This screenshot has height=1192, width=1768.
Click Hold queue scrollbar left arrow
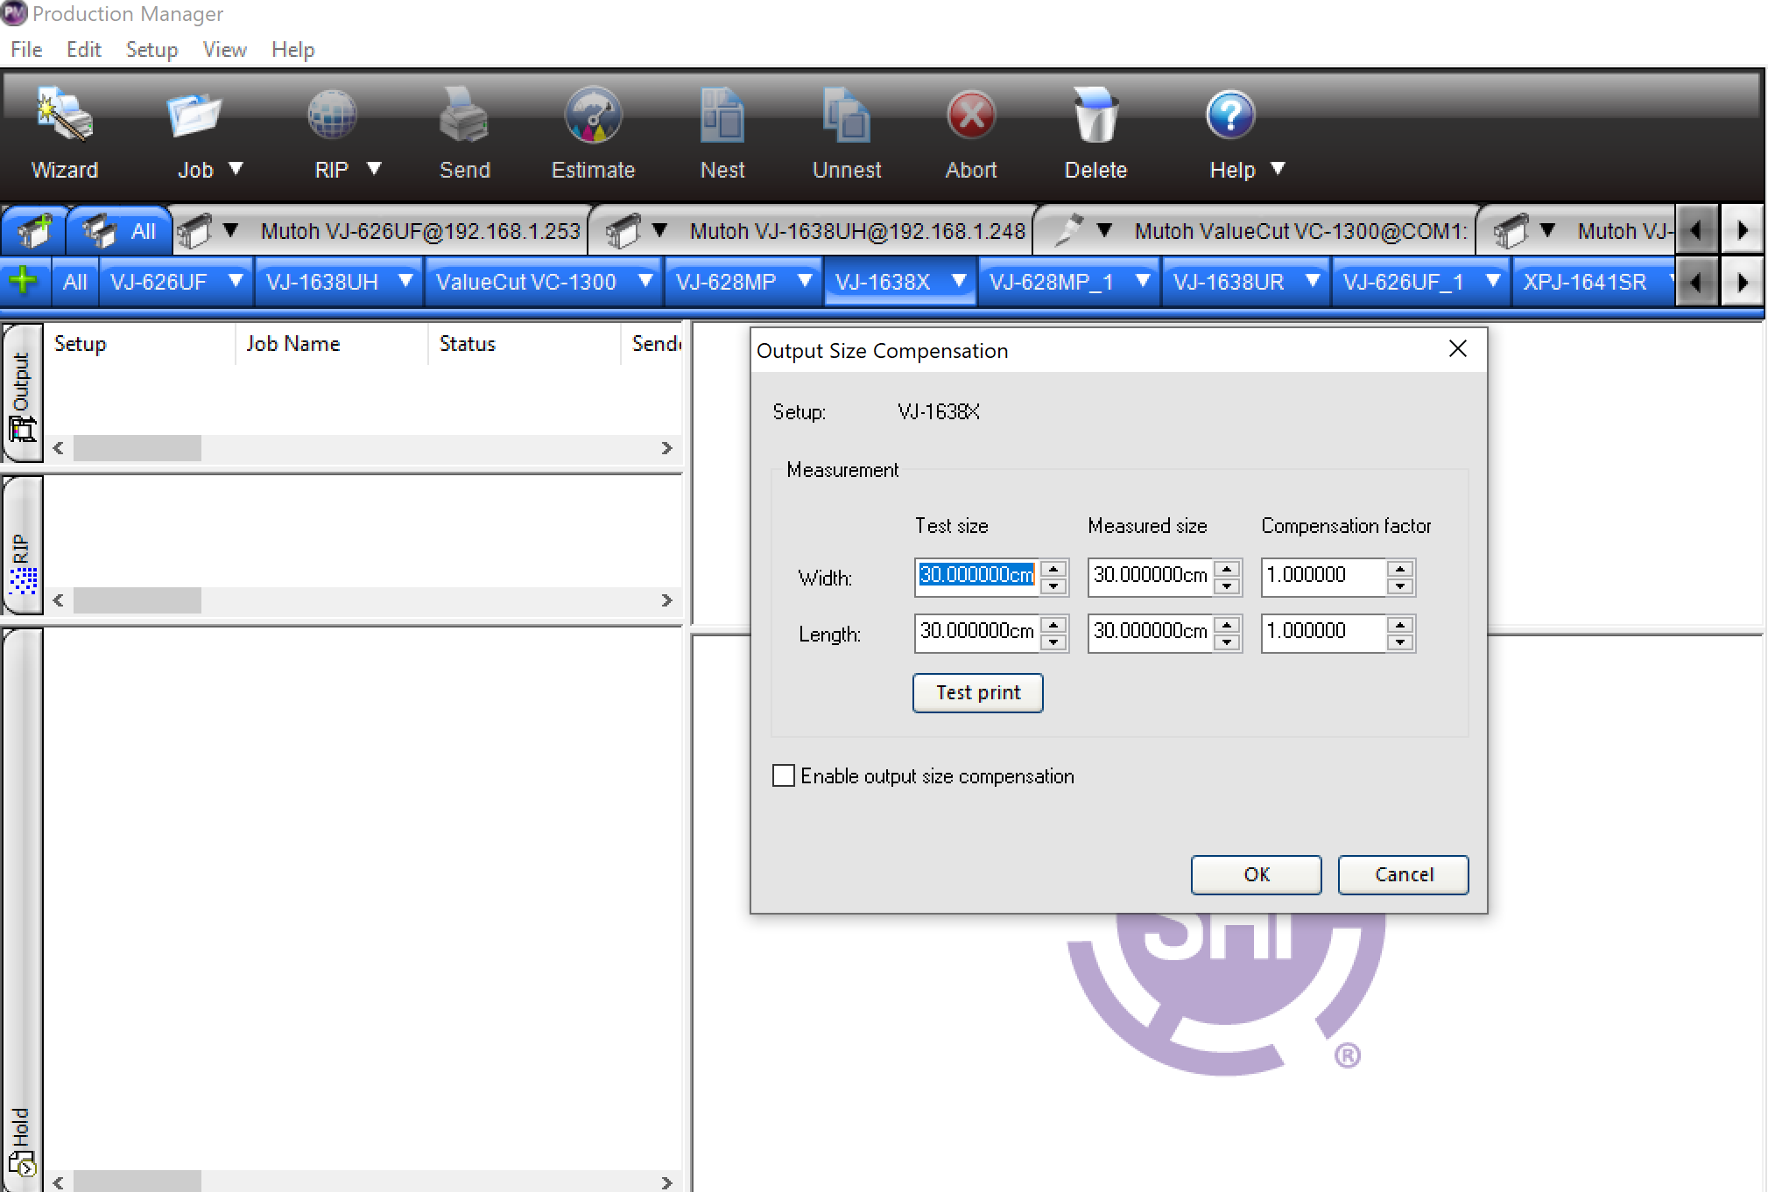[x=59, y=1182]
